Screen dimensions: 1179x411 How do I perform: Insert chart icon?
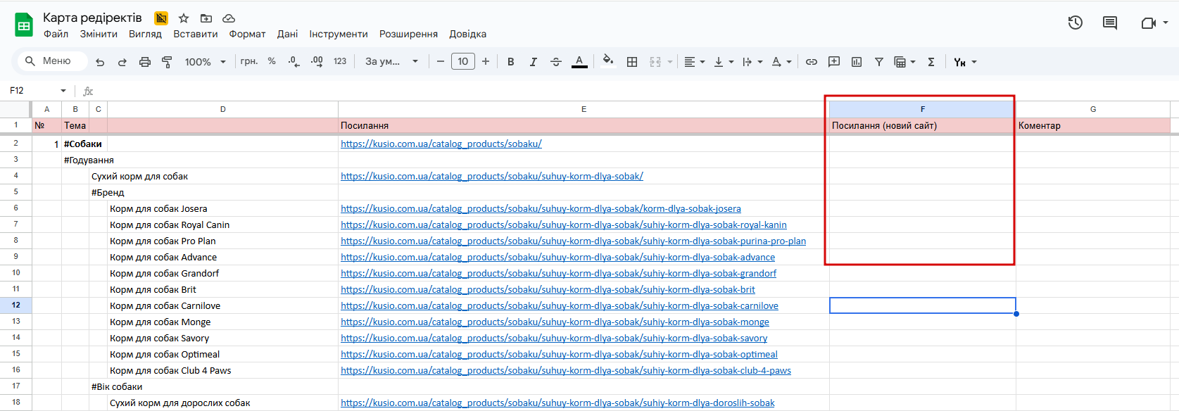pyautogui.click(x=857, y=62)
